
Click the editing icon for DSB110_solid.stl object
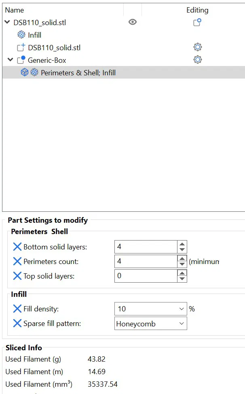point(197,23)
